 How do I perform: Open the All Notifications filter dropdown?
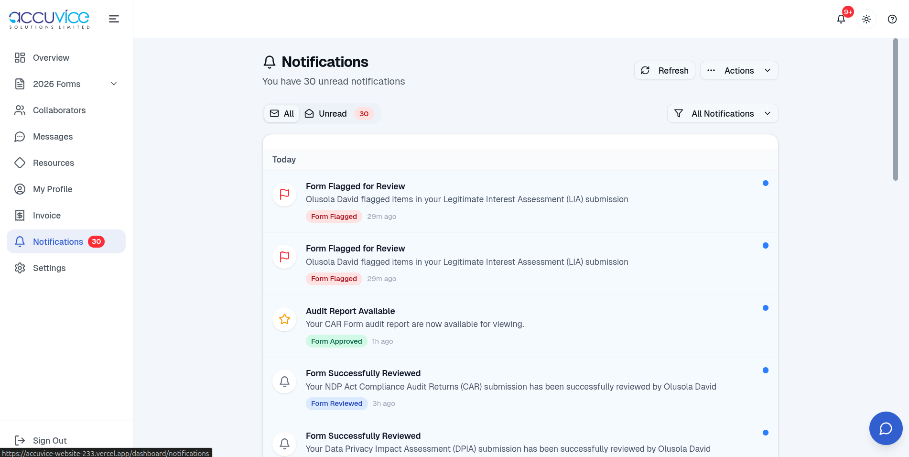tap(722, 114)
